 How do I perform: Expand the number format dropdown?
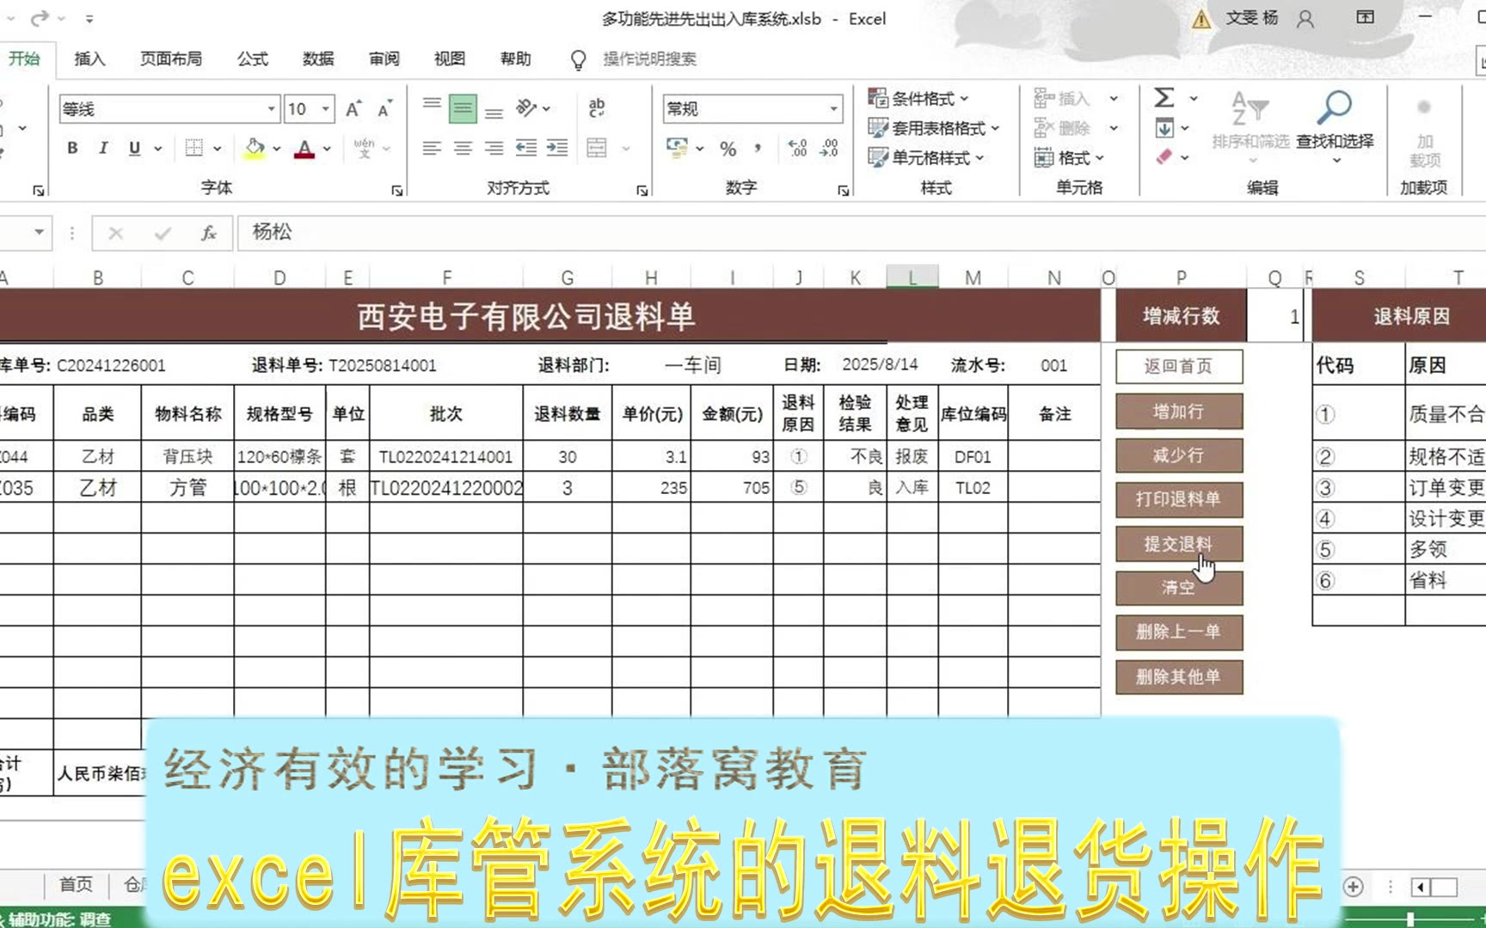point(833,109)
